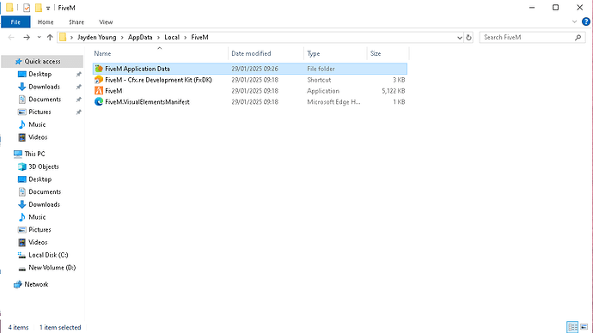
Task: Select Desktop under This PC
Action: pyautogui.click(x=40, y=179)
